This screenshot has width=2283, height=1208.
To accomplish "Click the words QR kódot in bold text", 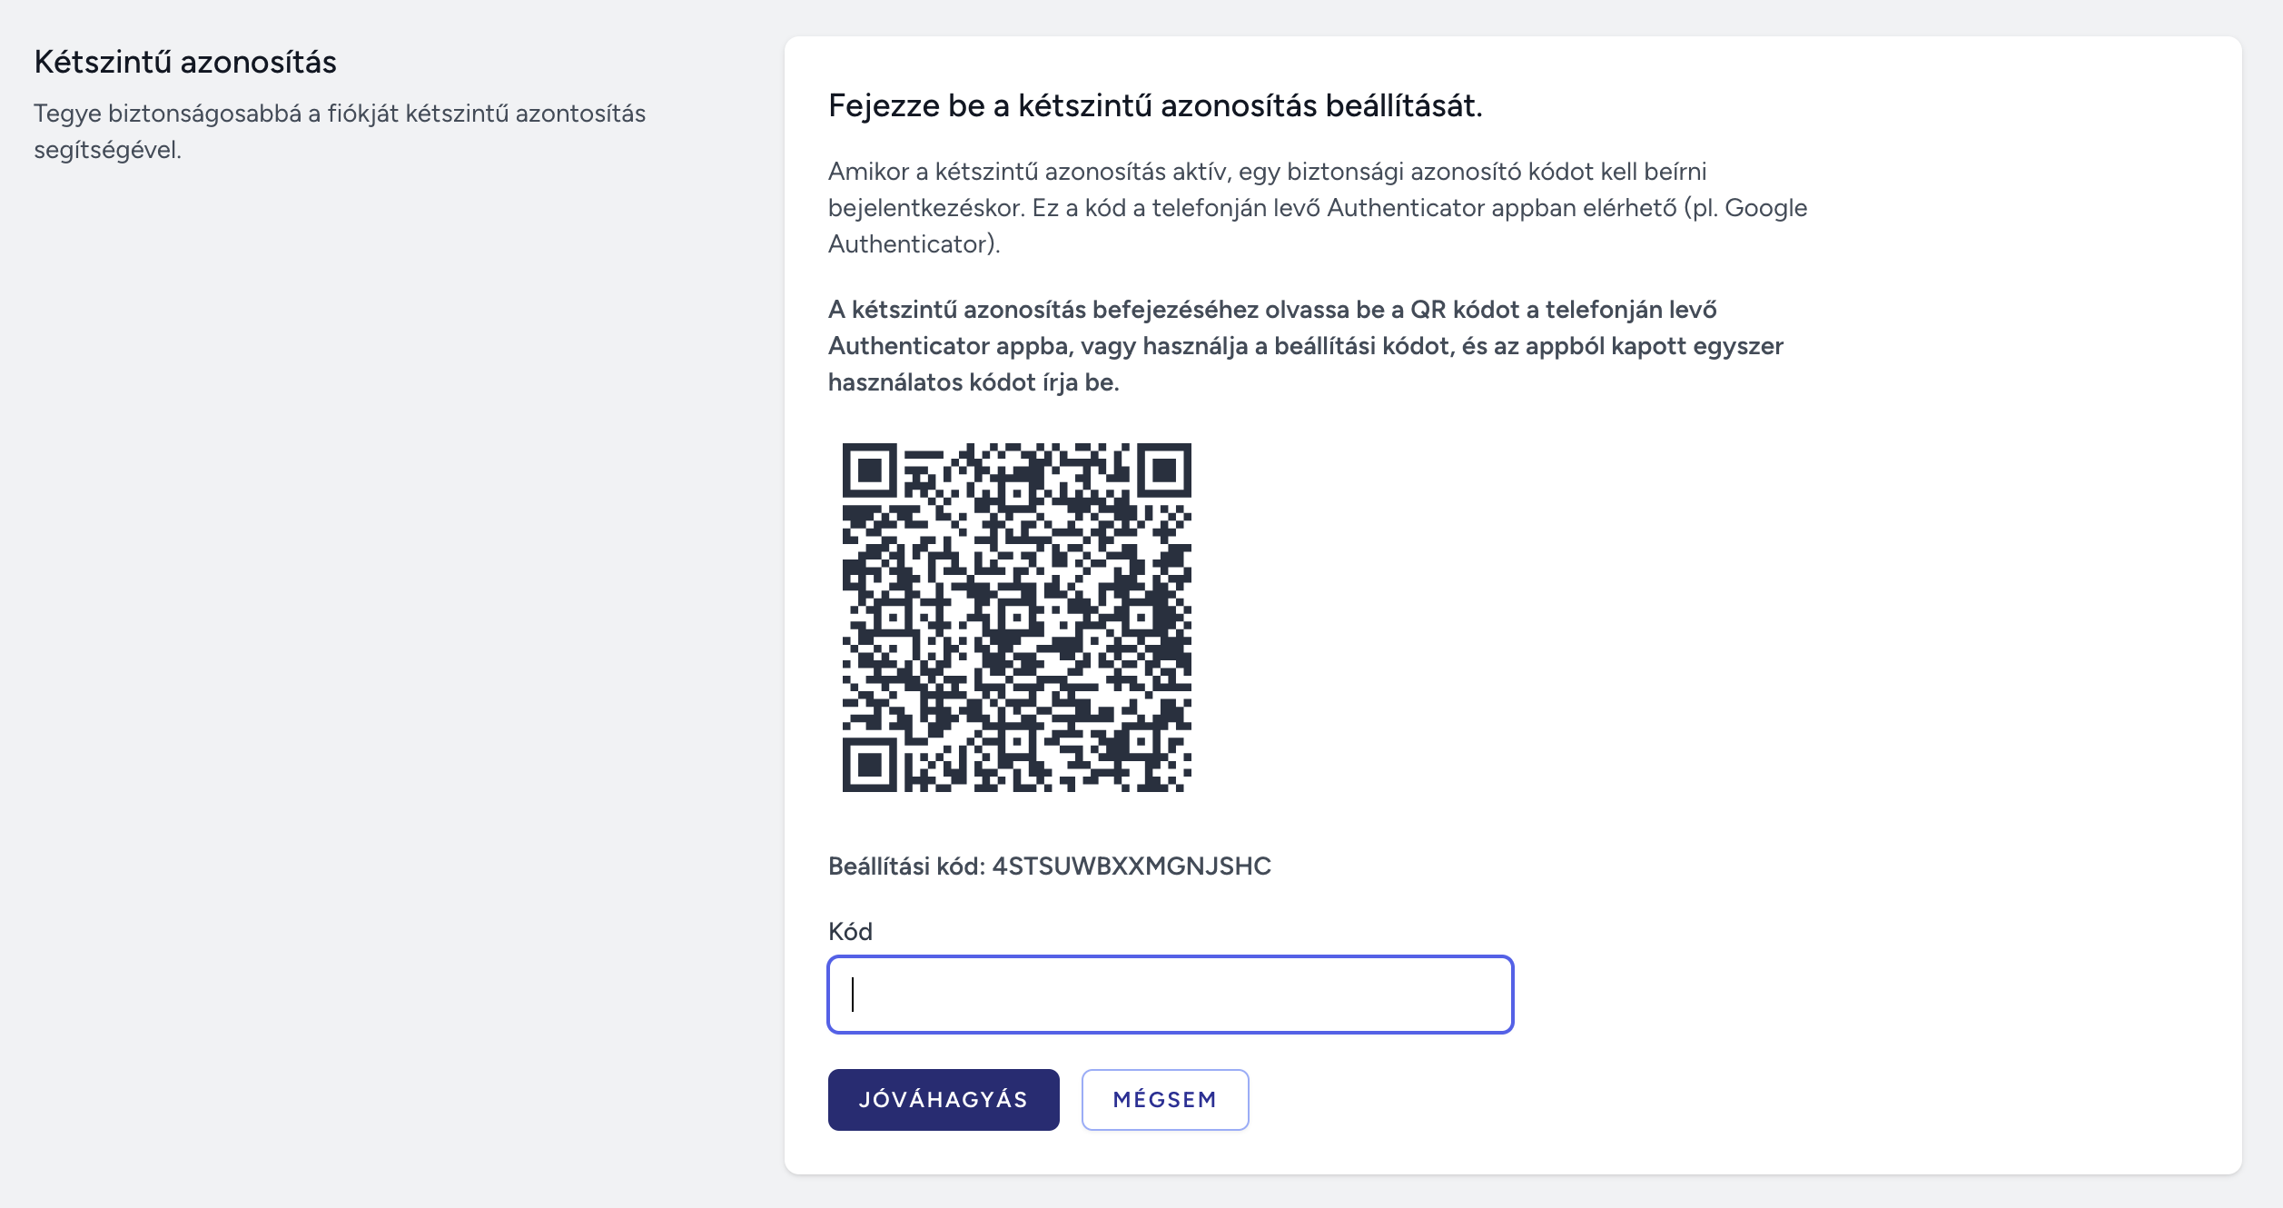I will pyautogui.click(x=1465, y=310).
